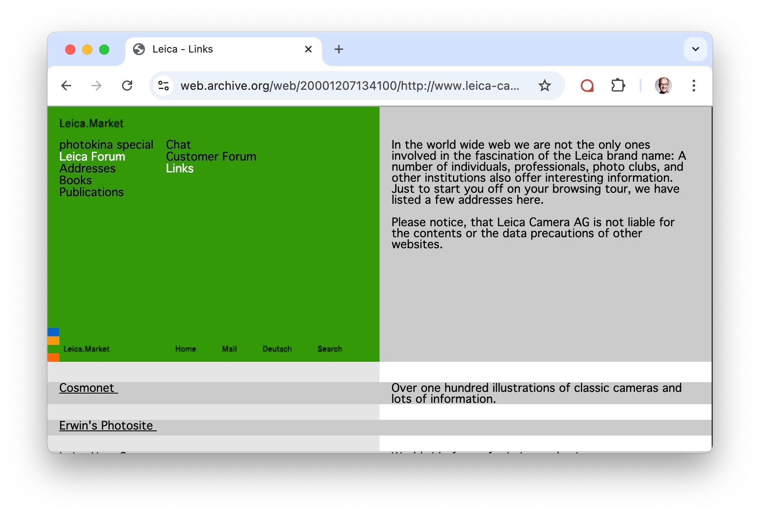
Task: Open the user profile avatar
Action: (663, 86)
